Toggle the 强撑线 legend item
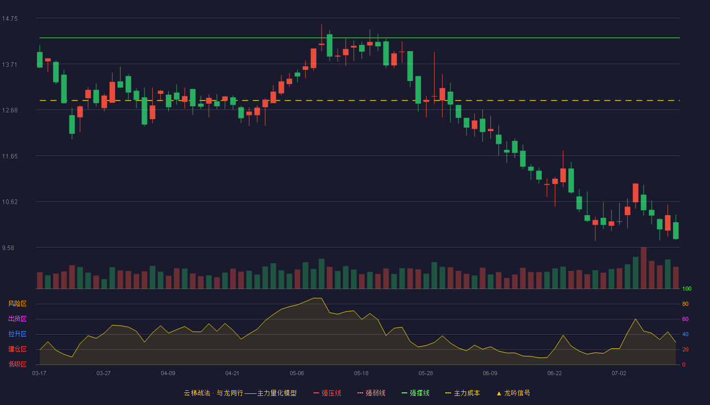 [415, 393]
